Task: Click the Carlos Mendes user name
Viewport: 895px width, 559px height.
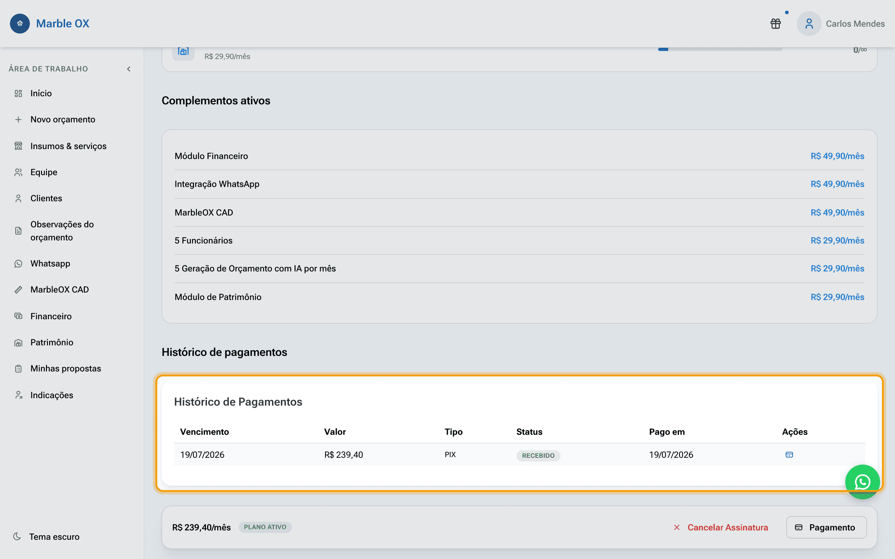Action: (x=855, y=24)
